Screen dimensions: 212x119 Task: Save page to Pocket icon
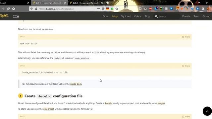tap(103, 9)
